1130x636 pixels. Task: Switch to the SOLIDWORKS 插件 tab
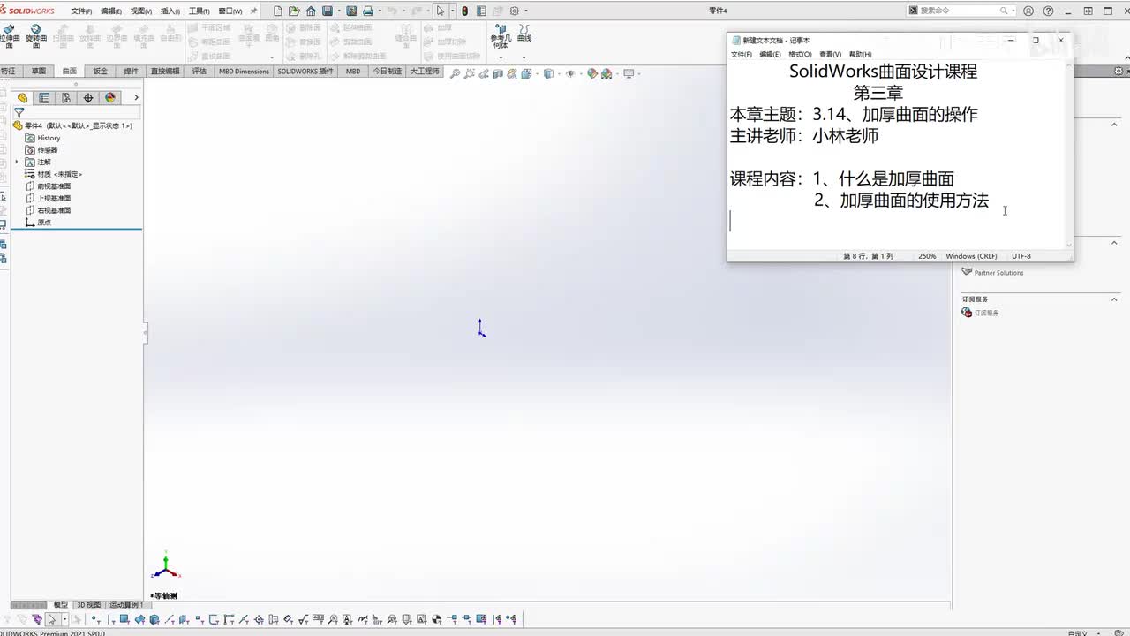(305, 72)
